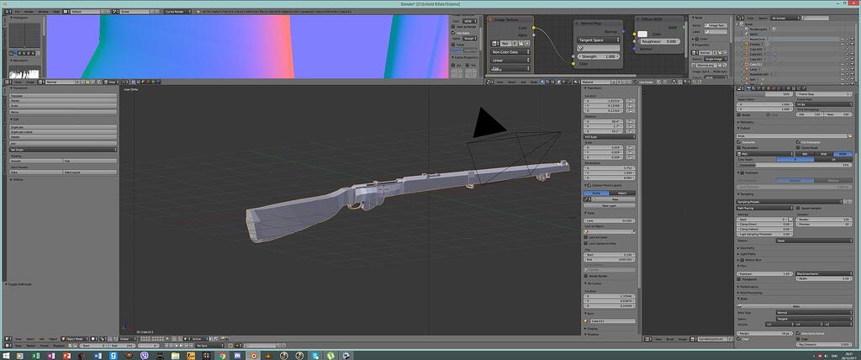
Task: Open the Node menu in node editor
Action: (533, 82)
